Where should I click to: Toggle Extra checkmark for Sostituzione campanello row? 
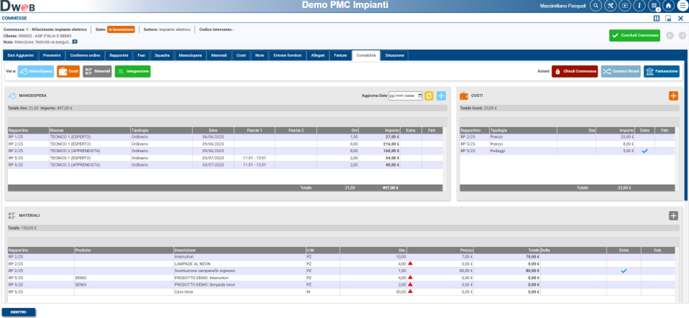pyautogui.click(x=624, y=271)
